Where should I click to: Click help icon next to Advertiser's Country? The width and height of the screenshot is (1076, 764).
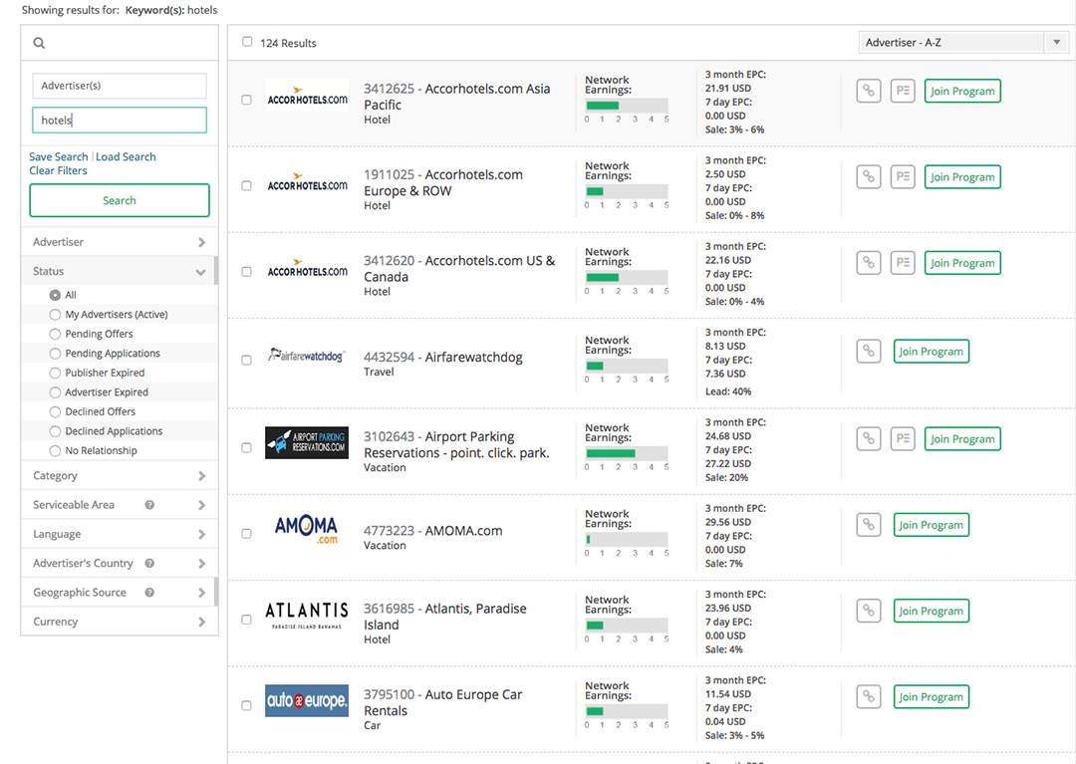pos(149,564)
